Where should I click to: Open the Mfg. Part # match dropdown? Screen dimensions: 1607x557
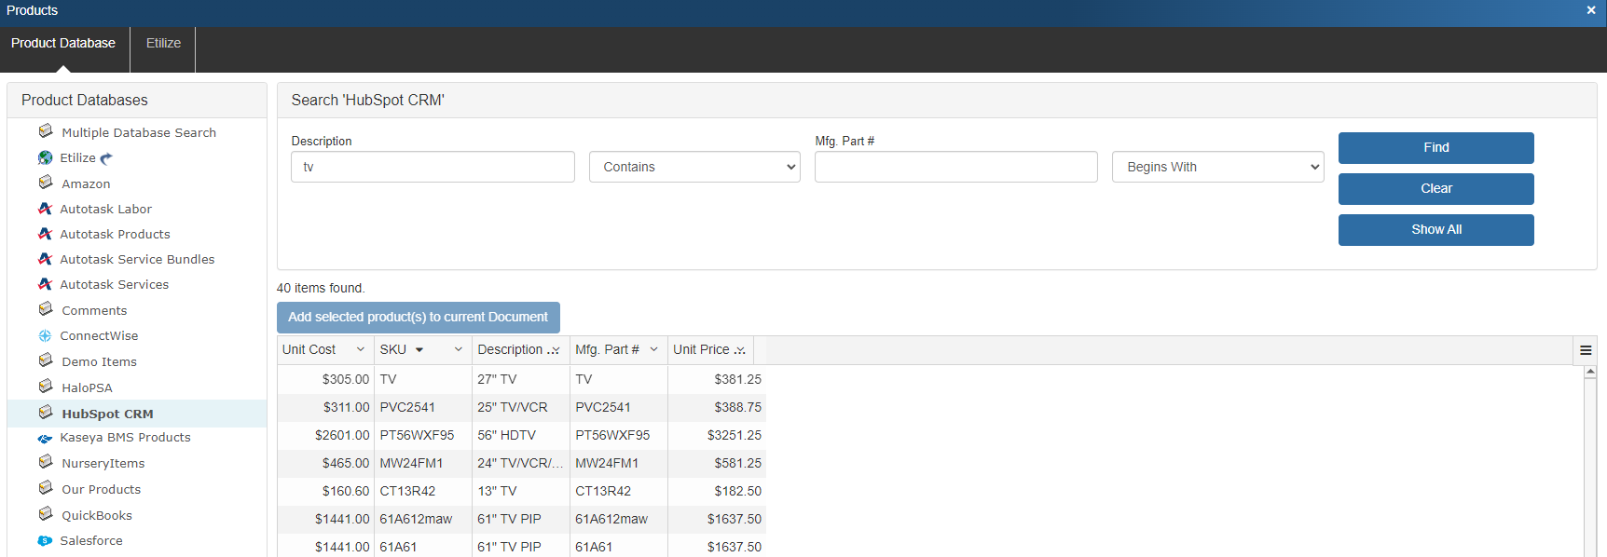(x=1218, y=167)
